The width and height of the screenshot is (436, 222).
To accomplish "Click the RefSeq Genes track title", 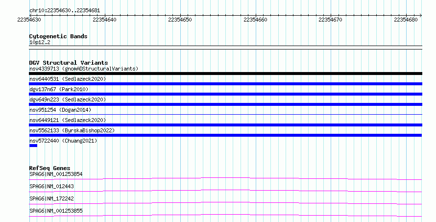I will [49, 168].
